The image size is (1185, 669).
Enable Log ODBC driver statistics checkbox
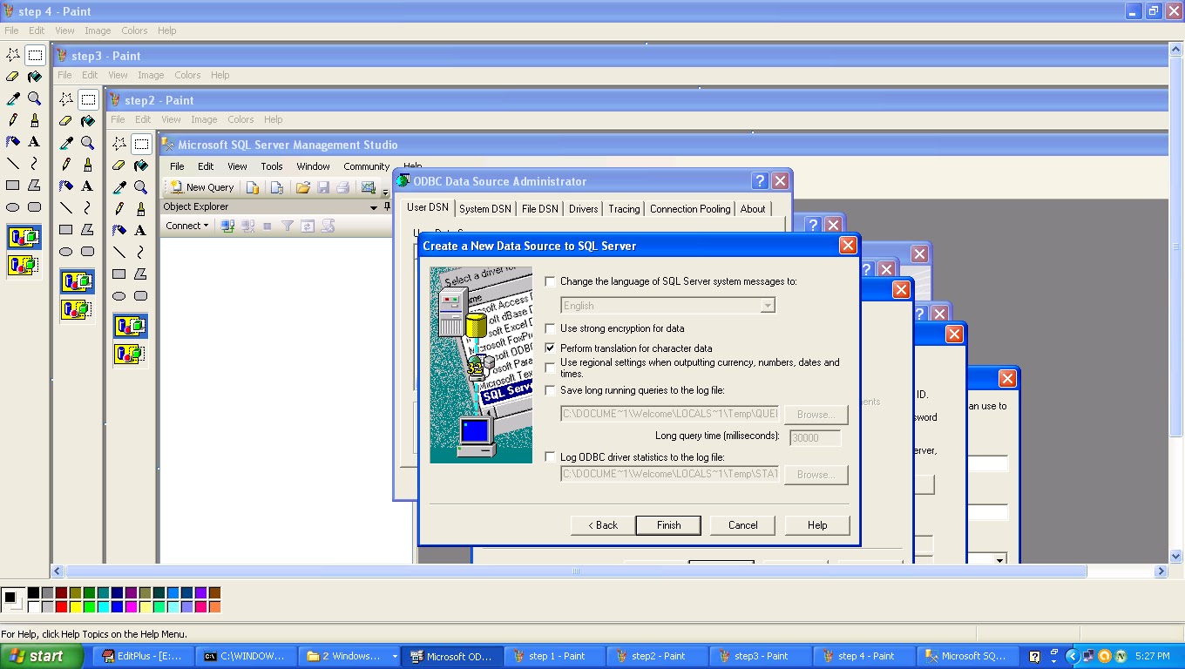pos(550,456)
